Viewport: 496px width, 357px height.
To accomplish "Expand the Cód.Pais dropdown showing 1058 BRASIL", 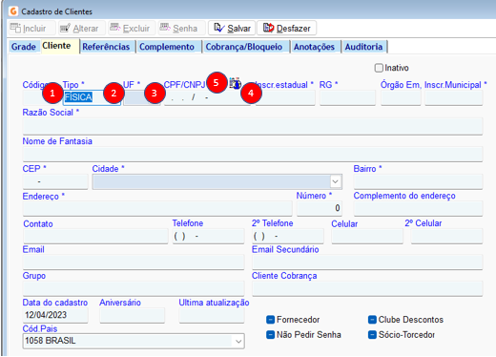I will 238,342.
